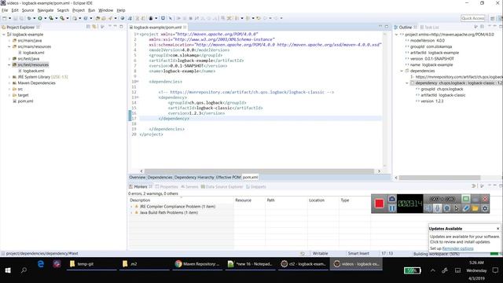Switch to Maven Repository Chrome window
Image resolution: width=503 pixels, height=283 pixels.
[197, 264]
